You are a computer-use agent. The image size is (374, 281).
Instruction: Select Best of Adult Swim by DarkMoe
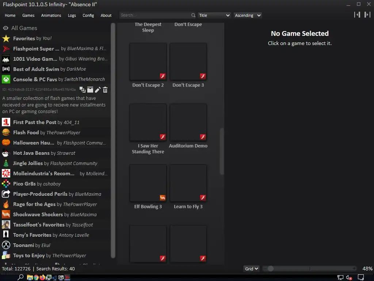pyautogui.click(x=56, y=69)
